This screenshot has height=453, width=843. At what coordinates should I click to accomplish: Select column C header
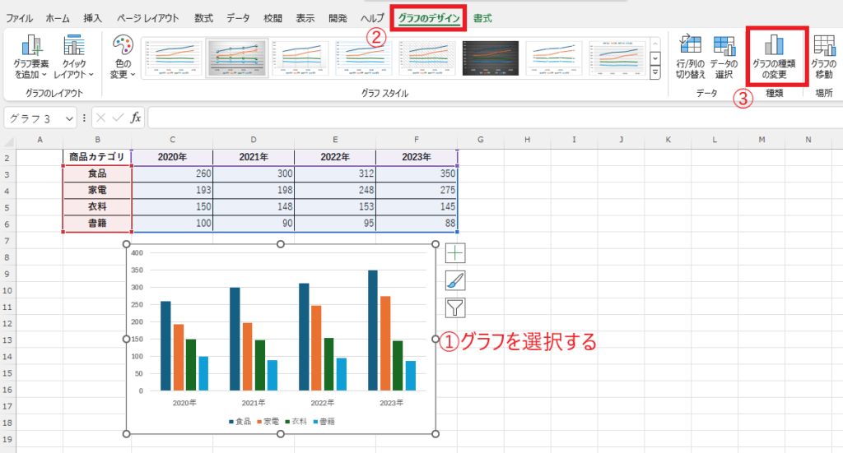click(172, 140)
